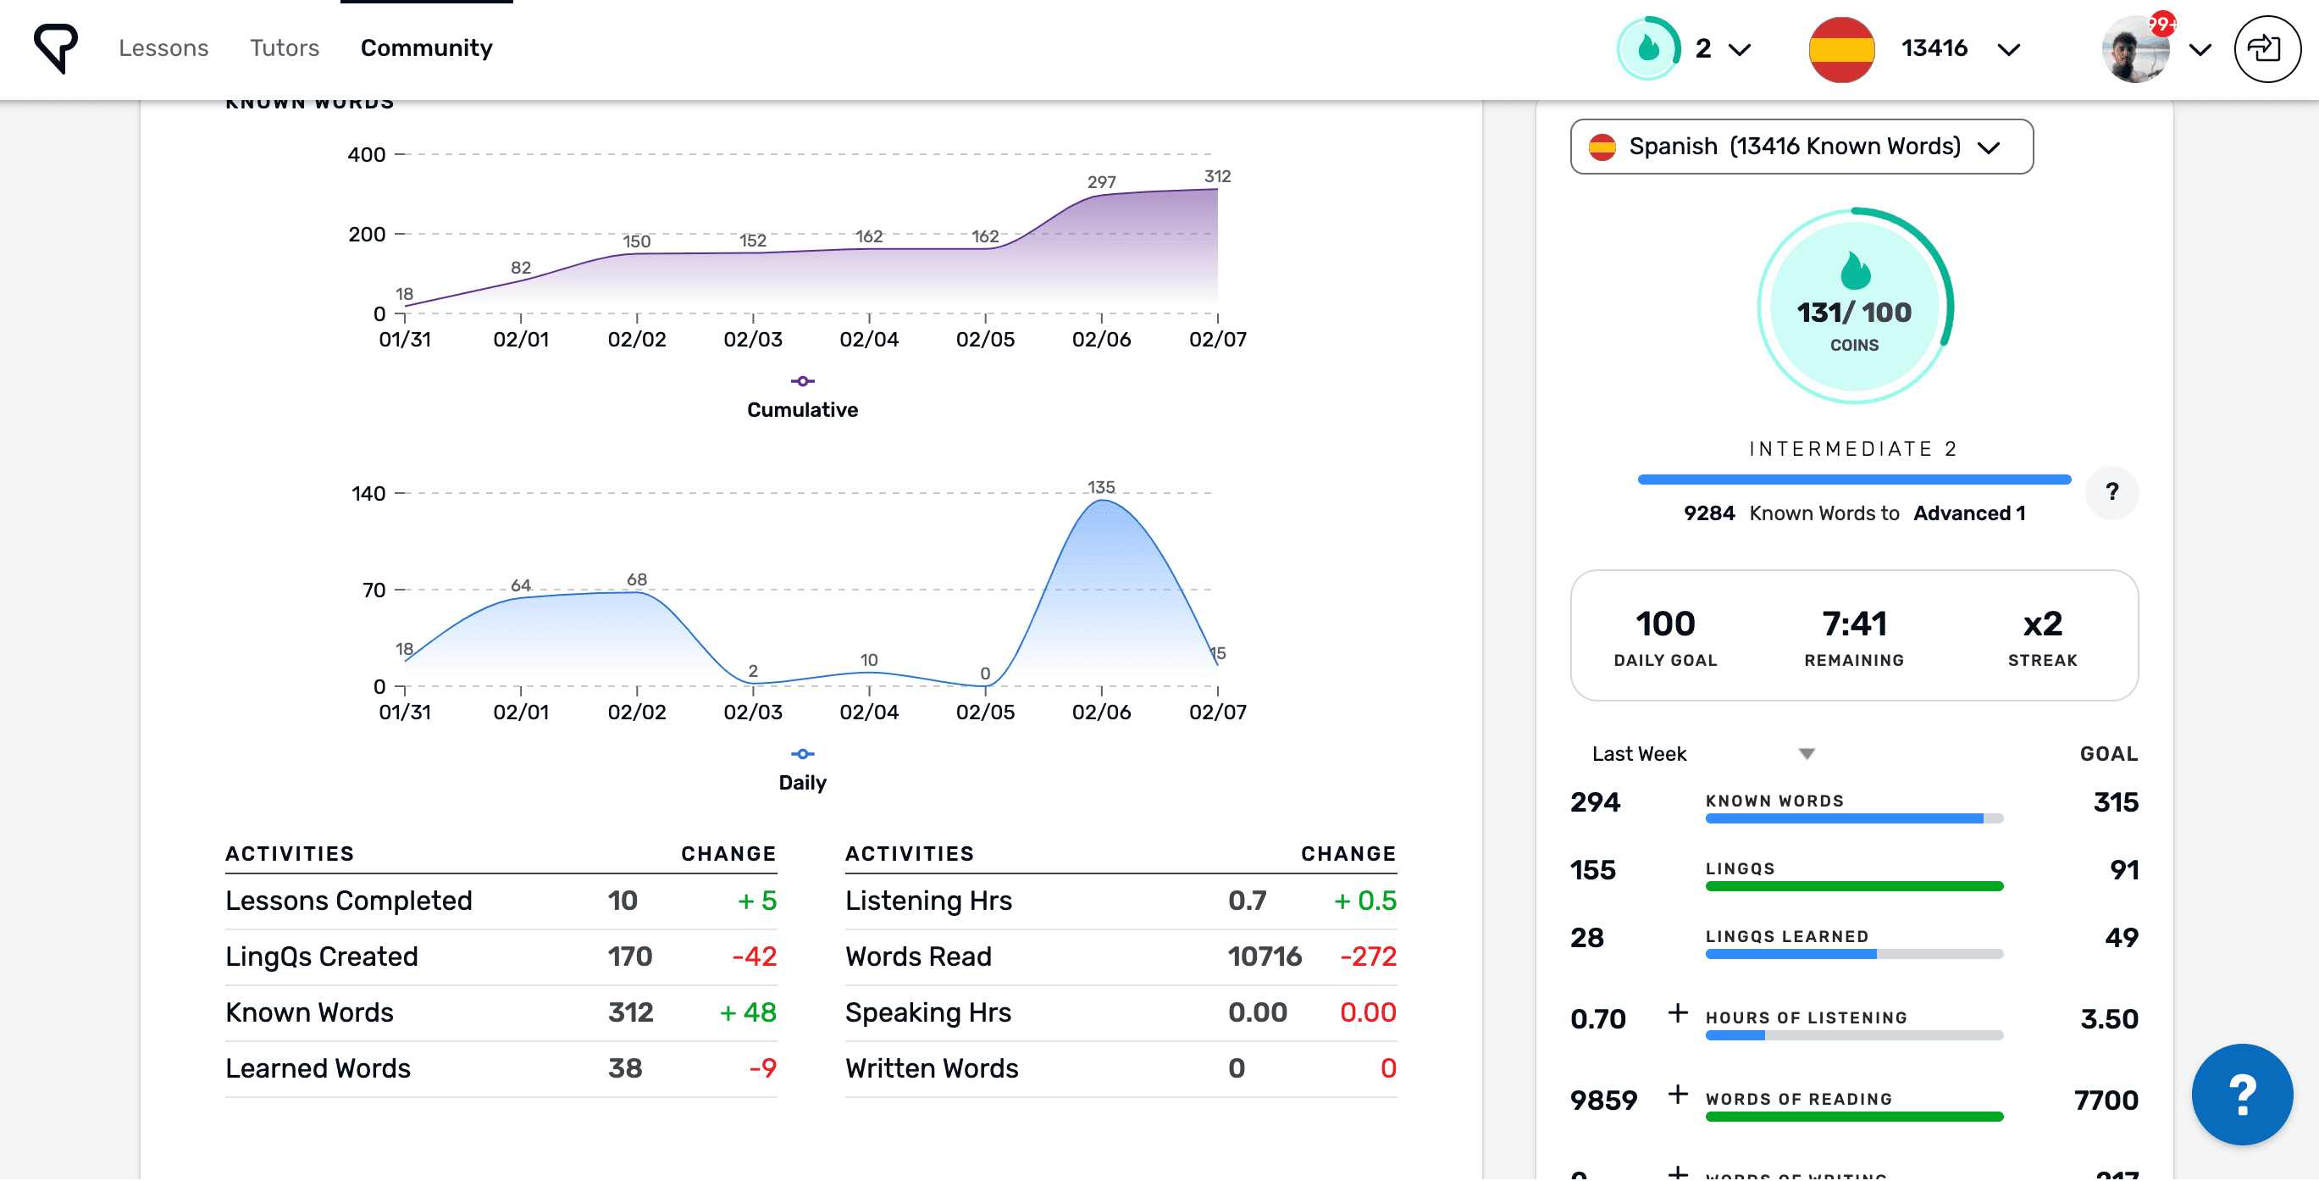Open Spanish known words language dropdown

point(1801,147)
